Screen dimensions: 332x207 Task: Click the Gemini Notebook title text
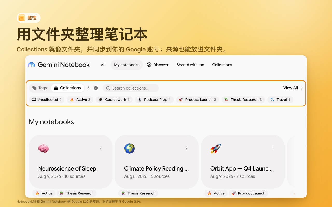64,65
